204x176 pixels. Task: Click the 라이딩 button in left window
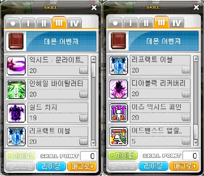pyautogui.click(x=51, y=166)
